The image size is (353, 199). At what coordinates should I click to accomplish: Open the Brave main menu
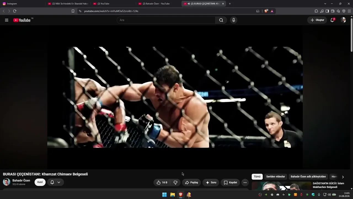pyautogui.click(x=349, y=11)
